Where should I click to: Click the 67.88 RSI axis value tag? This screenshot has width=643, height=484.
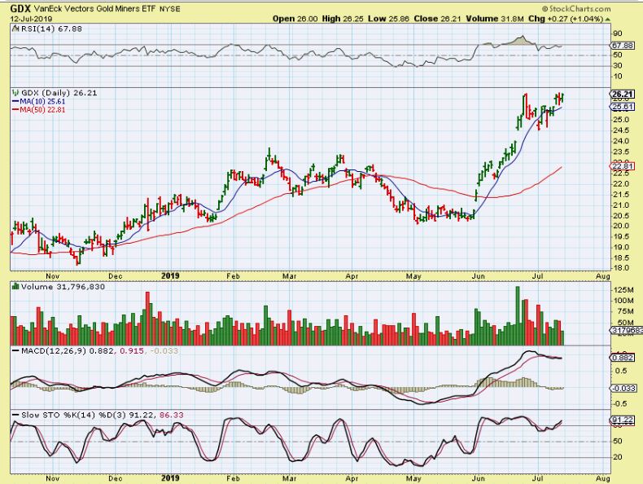(x=623, y=45)
